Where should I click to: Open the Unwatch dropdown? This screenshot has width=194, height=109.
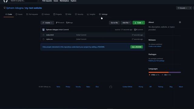tap(182, 8)
